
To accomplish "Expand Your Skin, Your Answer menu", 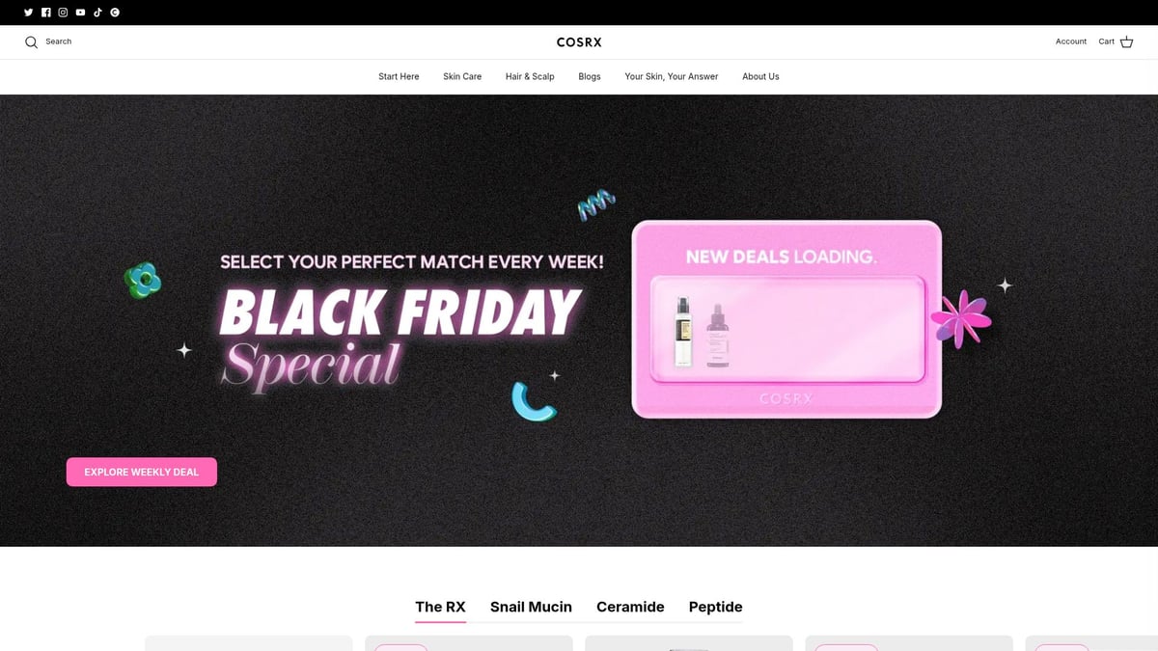I will [672, 76].
